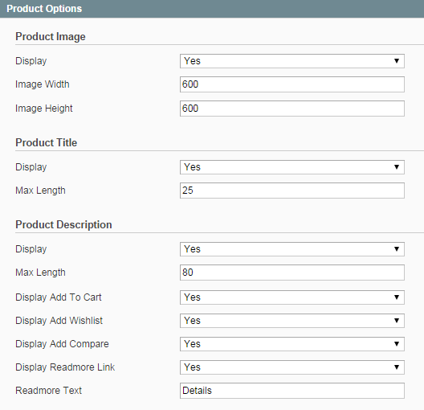The width and height of the screenshot is (424, 410).
Task: Open the Display Add To Cart dropdown
Action: click(292, 297)
